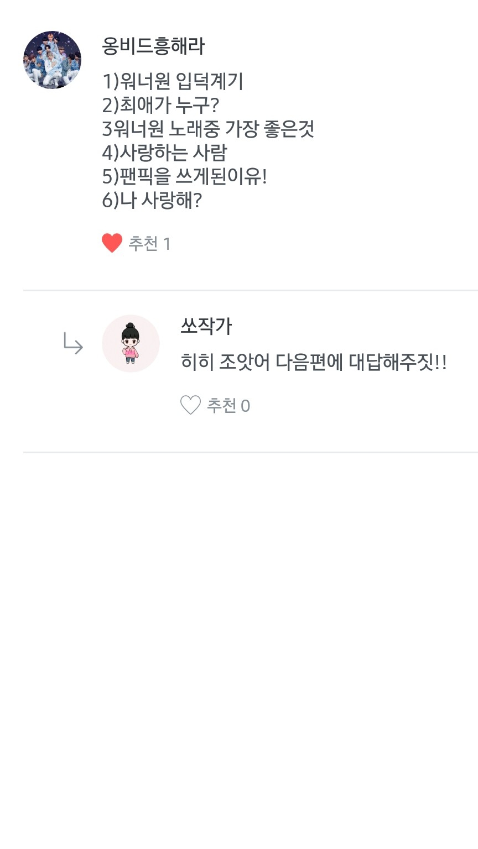Click the reply indent arrow icon
Image resolution: width=478 pixels, height=849 pixels.
point(73,343)
